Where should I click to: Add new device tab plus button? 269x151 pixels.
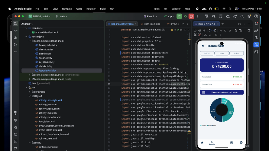[x=223, y=24]
